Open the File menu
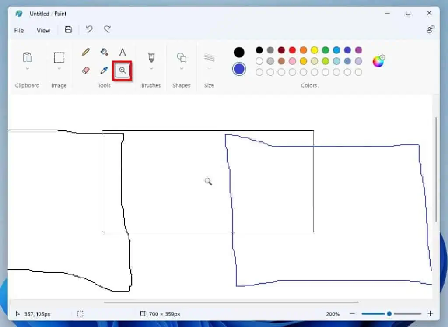This screenshot has width=448, height=327. click(x=19, y=30)
